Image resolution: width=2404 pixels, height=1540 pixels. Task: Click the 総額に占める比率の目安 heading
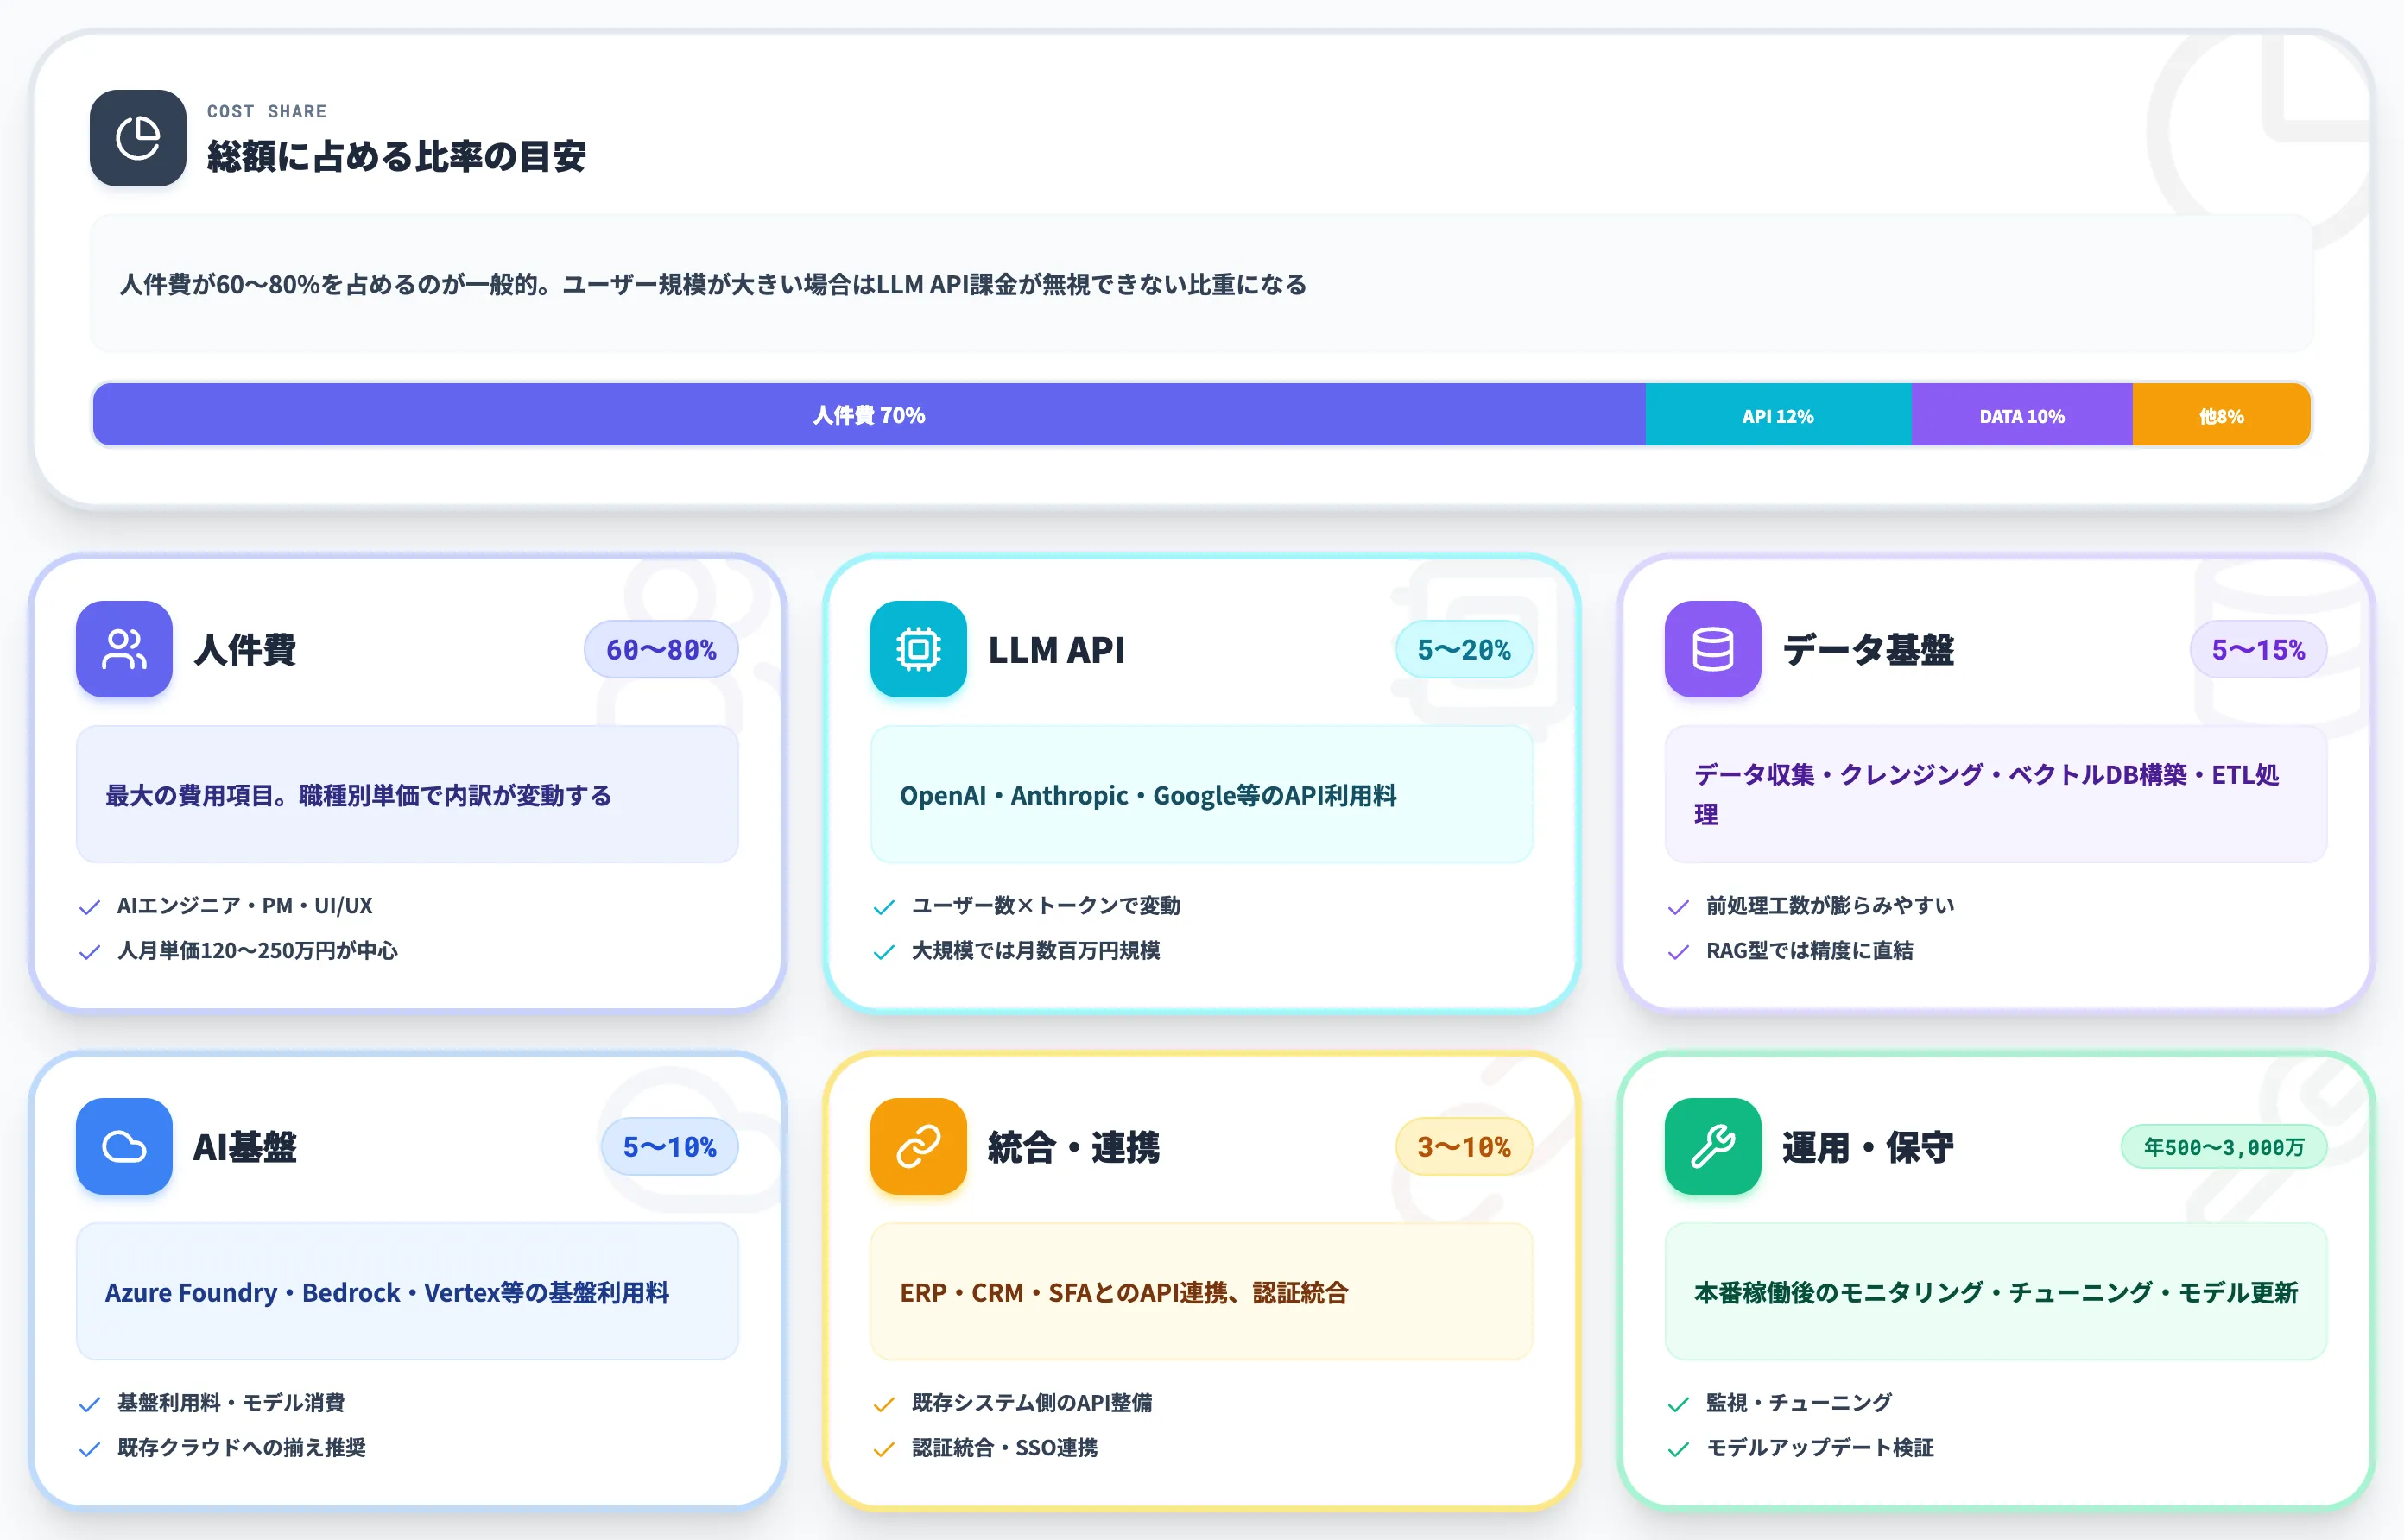[x=396, y=156]
